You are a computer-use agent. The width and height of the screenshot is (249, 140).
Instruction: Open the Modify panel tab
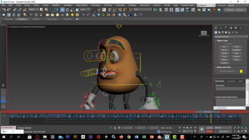(x=221, y=28)
